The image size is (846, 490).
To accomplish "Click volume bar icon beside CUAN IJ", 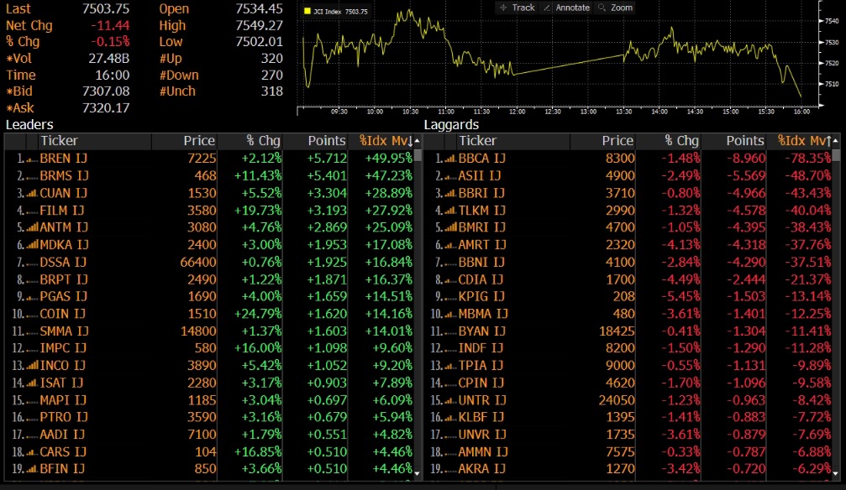I will click(32, 194).
